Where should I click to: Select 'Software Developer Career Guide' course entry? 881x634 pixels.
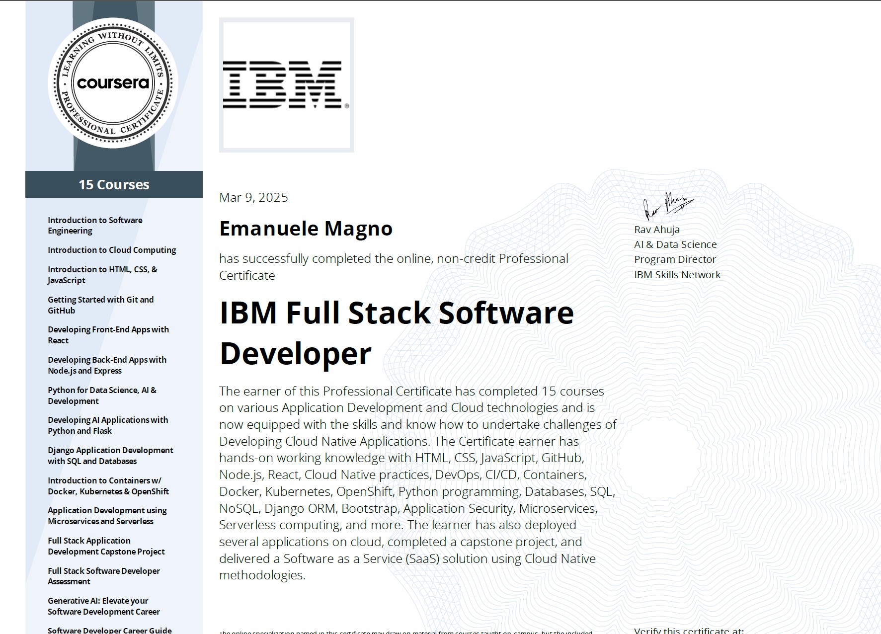pos(110,630)
